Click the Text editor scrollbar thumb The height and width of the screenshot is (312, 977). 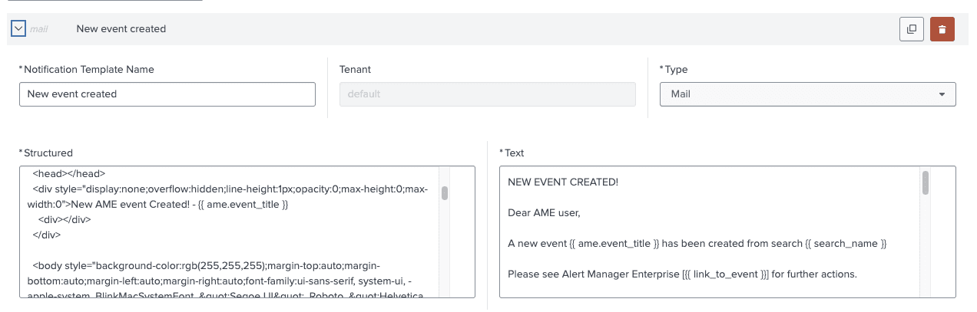click(926, 183)
